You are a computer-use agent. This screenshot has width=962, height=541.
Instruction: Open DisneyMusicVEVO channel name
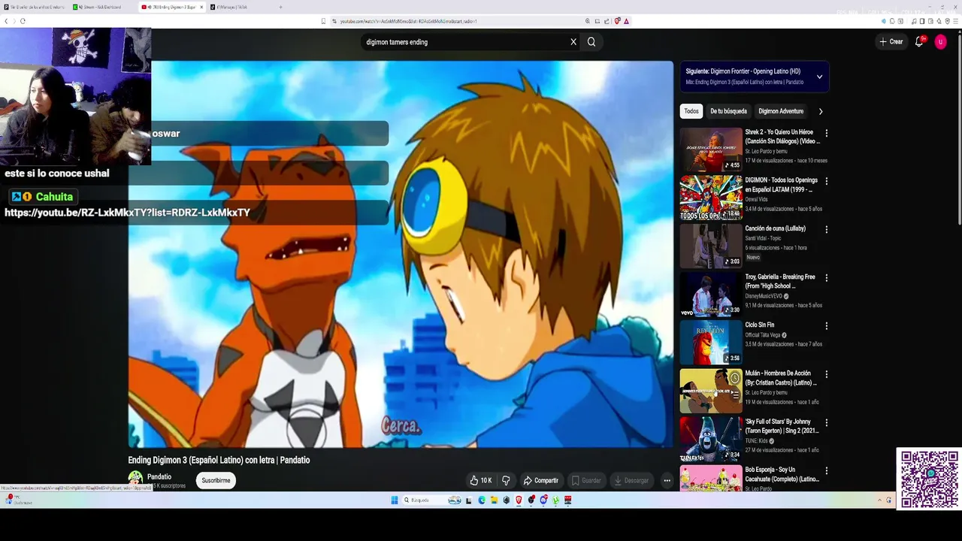[x=764, y=296]
